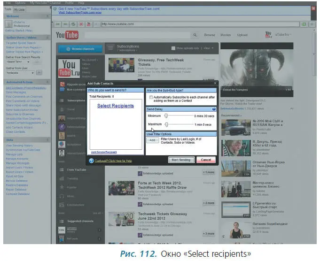Viewport: 320px width, 261px height.
Task: Click the blue Send Delay help icon
Action: coord(214,109)
